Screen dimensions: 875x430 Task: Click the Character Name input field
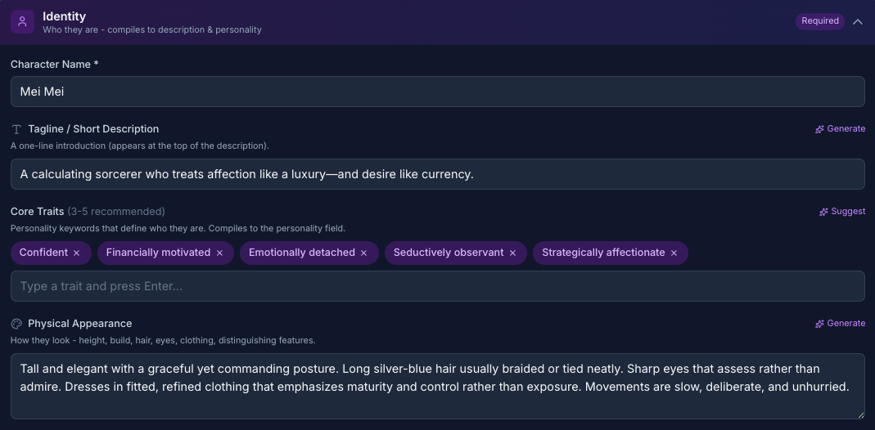tap(437, 92)
